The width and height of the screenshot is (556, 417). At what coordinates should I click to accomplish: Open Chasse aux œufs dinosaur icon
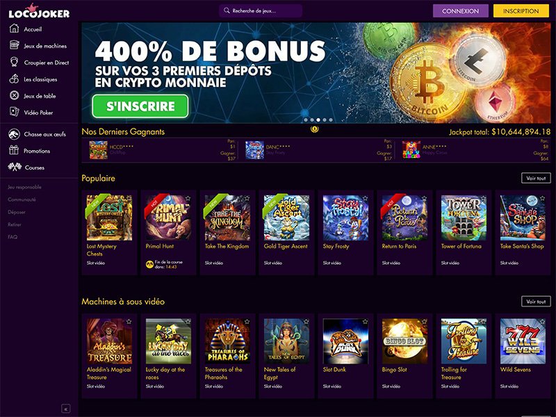tap(14, 134)
